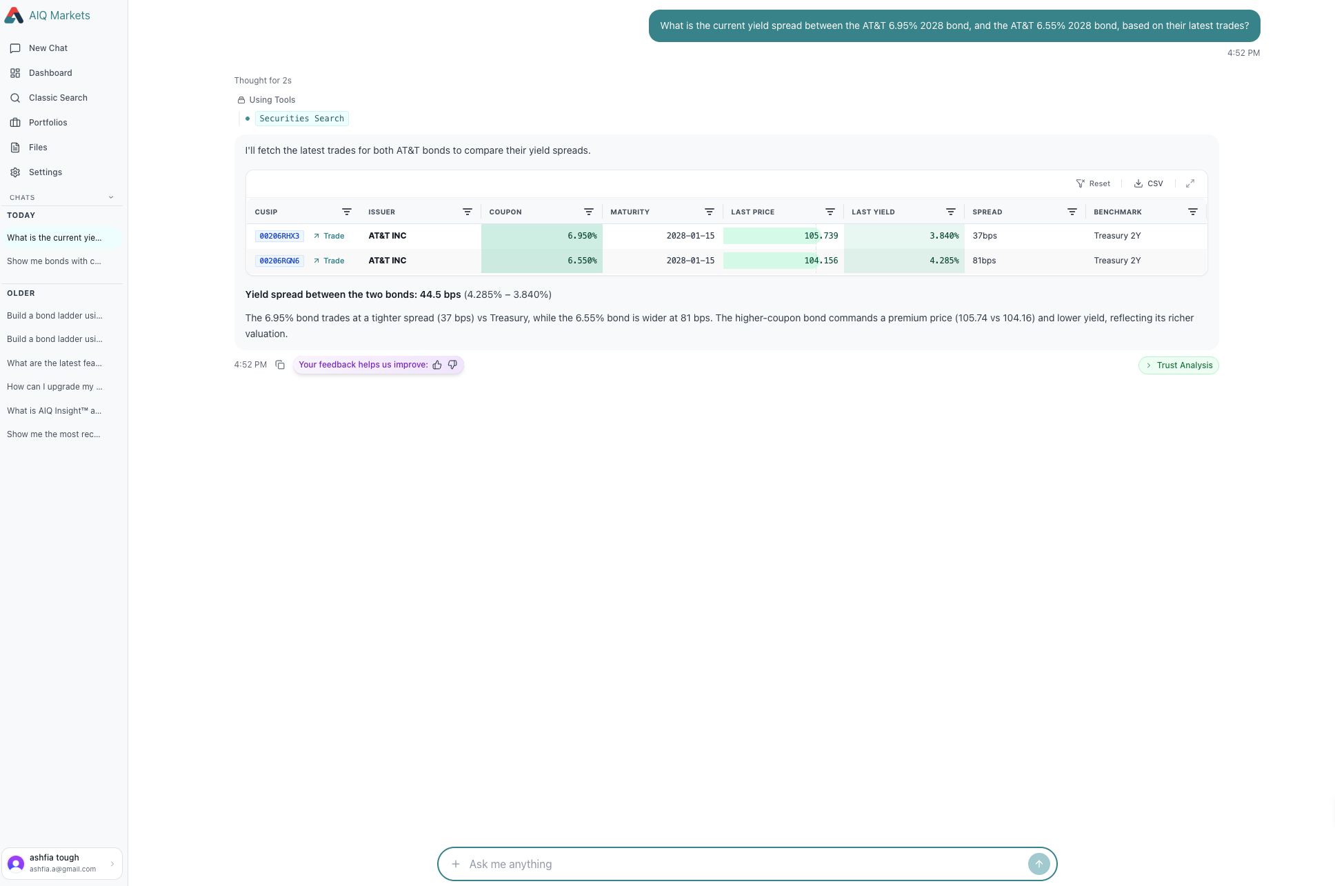1335x886 pixels.
Task: Open the Spread column filter icon
Action: (1072, 212)
